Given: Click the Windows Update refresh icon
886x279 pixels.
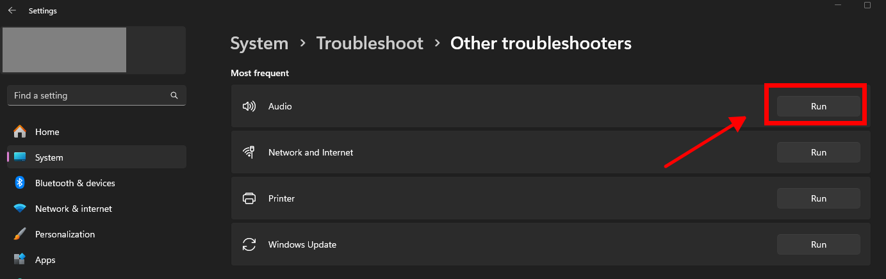Looking at the screenshot, I should (249, 244).
